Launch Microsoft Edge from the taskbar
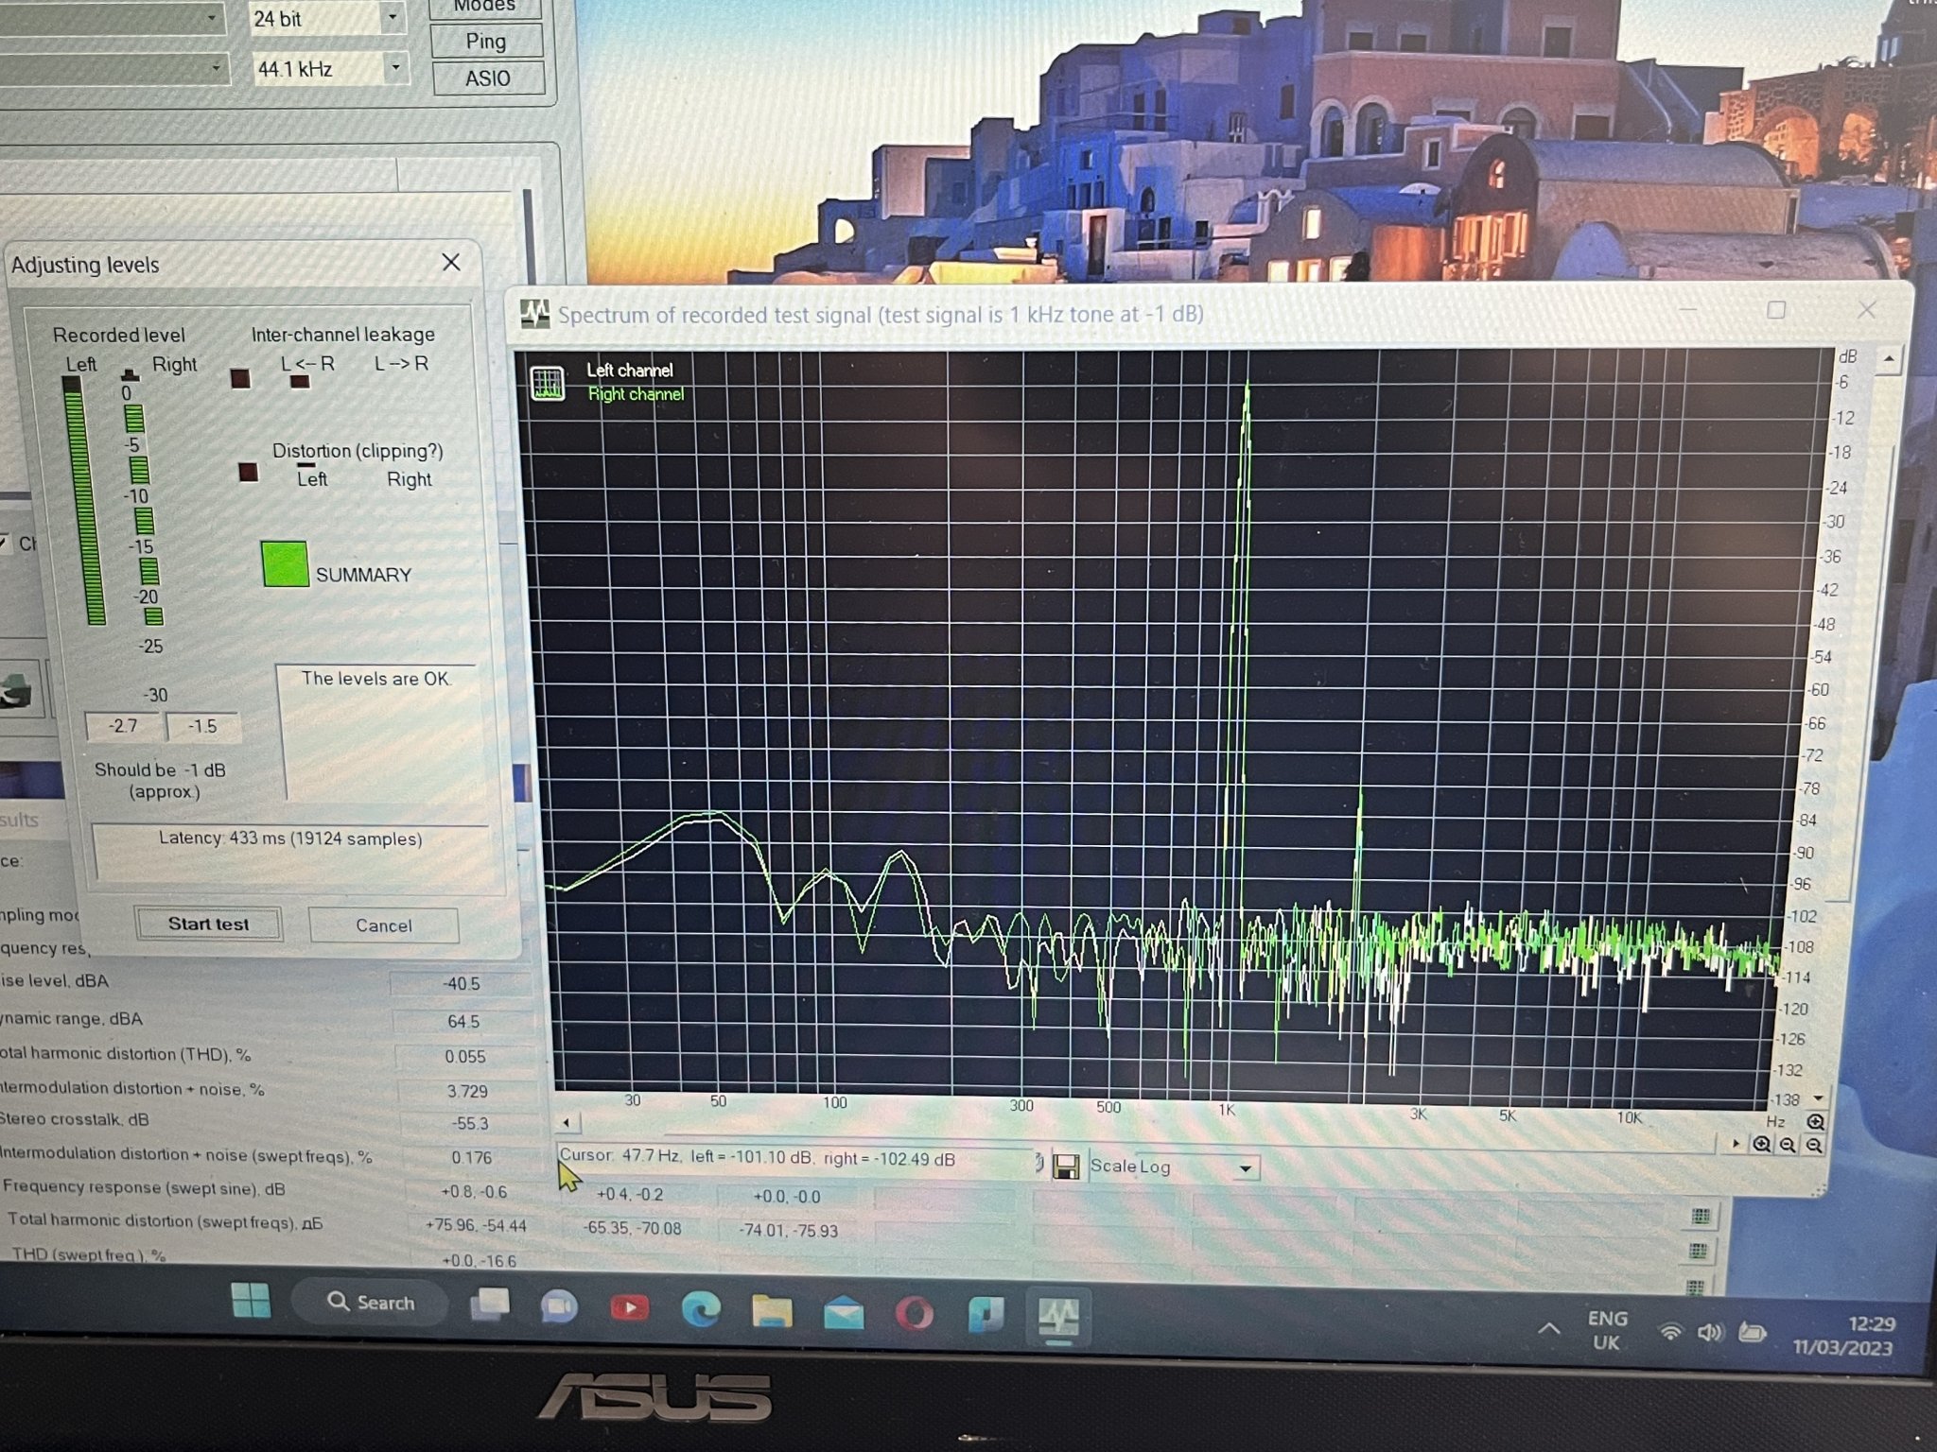Screen dimensions: 1937x1452 tap(701, 1310)
